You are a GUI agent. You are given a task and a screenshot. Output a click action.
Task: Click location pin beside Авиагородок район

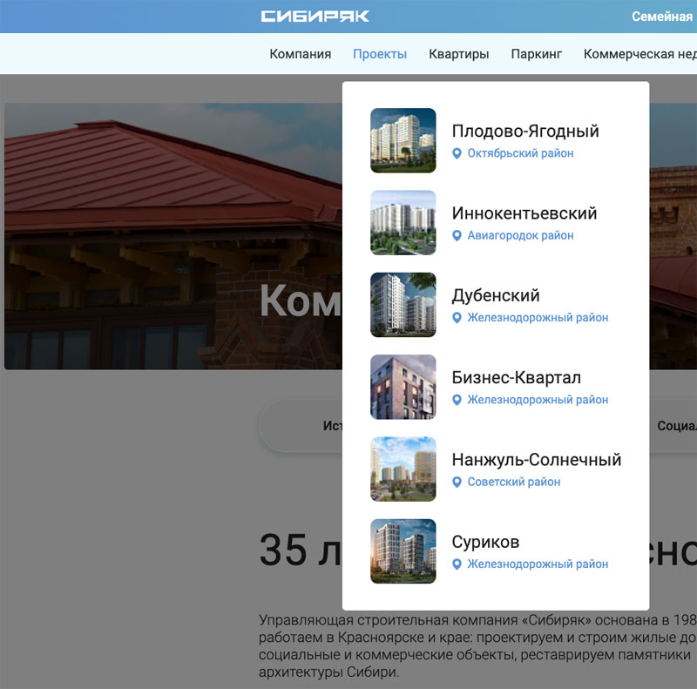coord(457,235)
